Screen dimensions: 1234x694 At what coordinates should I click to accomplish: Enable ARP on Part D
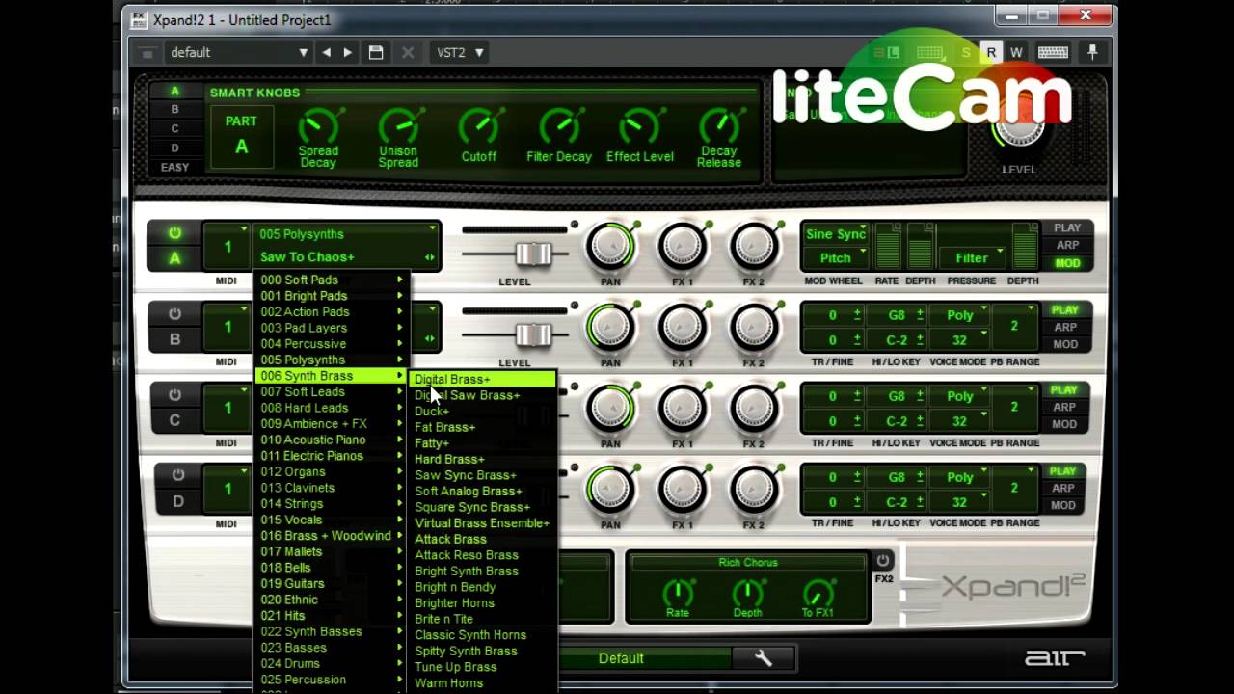pyautogui.click(x=1064, y=489)
